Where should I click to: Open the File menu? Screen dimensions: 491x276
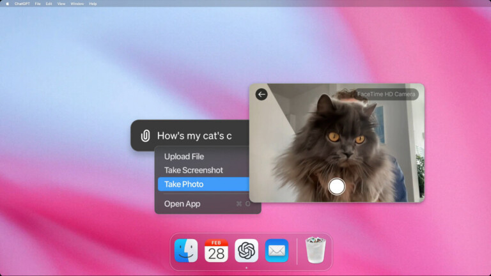point(38,3)
